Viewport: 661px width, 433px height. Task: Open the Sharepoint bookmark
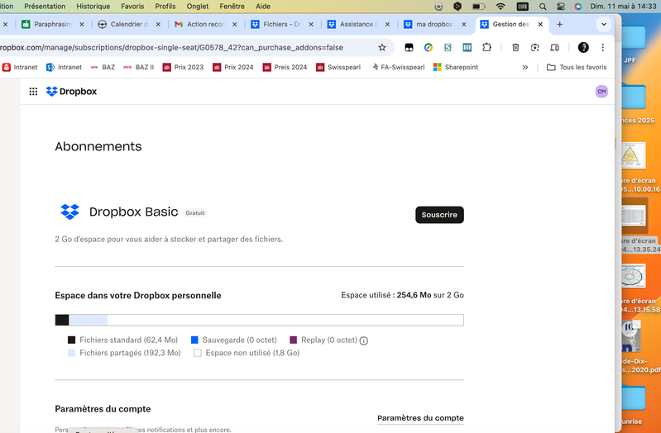pos(456,68)
